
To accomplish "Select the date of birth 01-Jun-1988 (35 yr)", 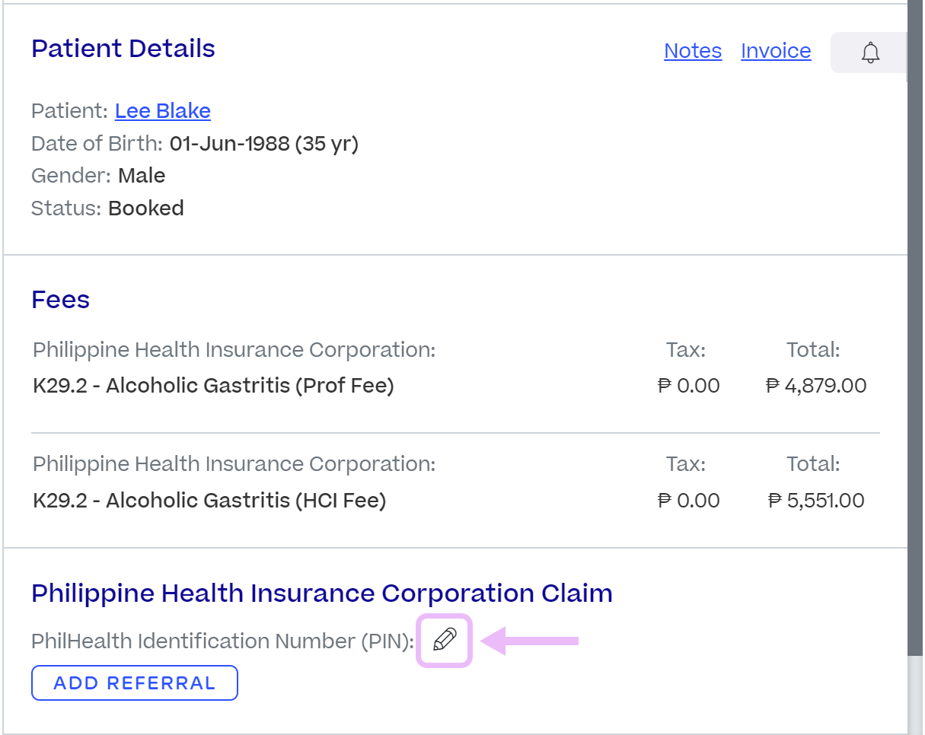I will (x=264, y=143).
